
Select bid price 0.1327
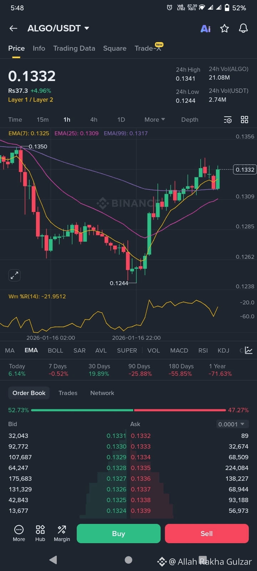[x=116, y=479]
